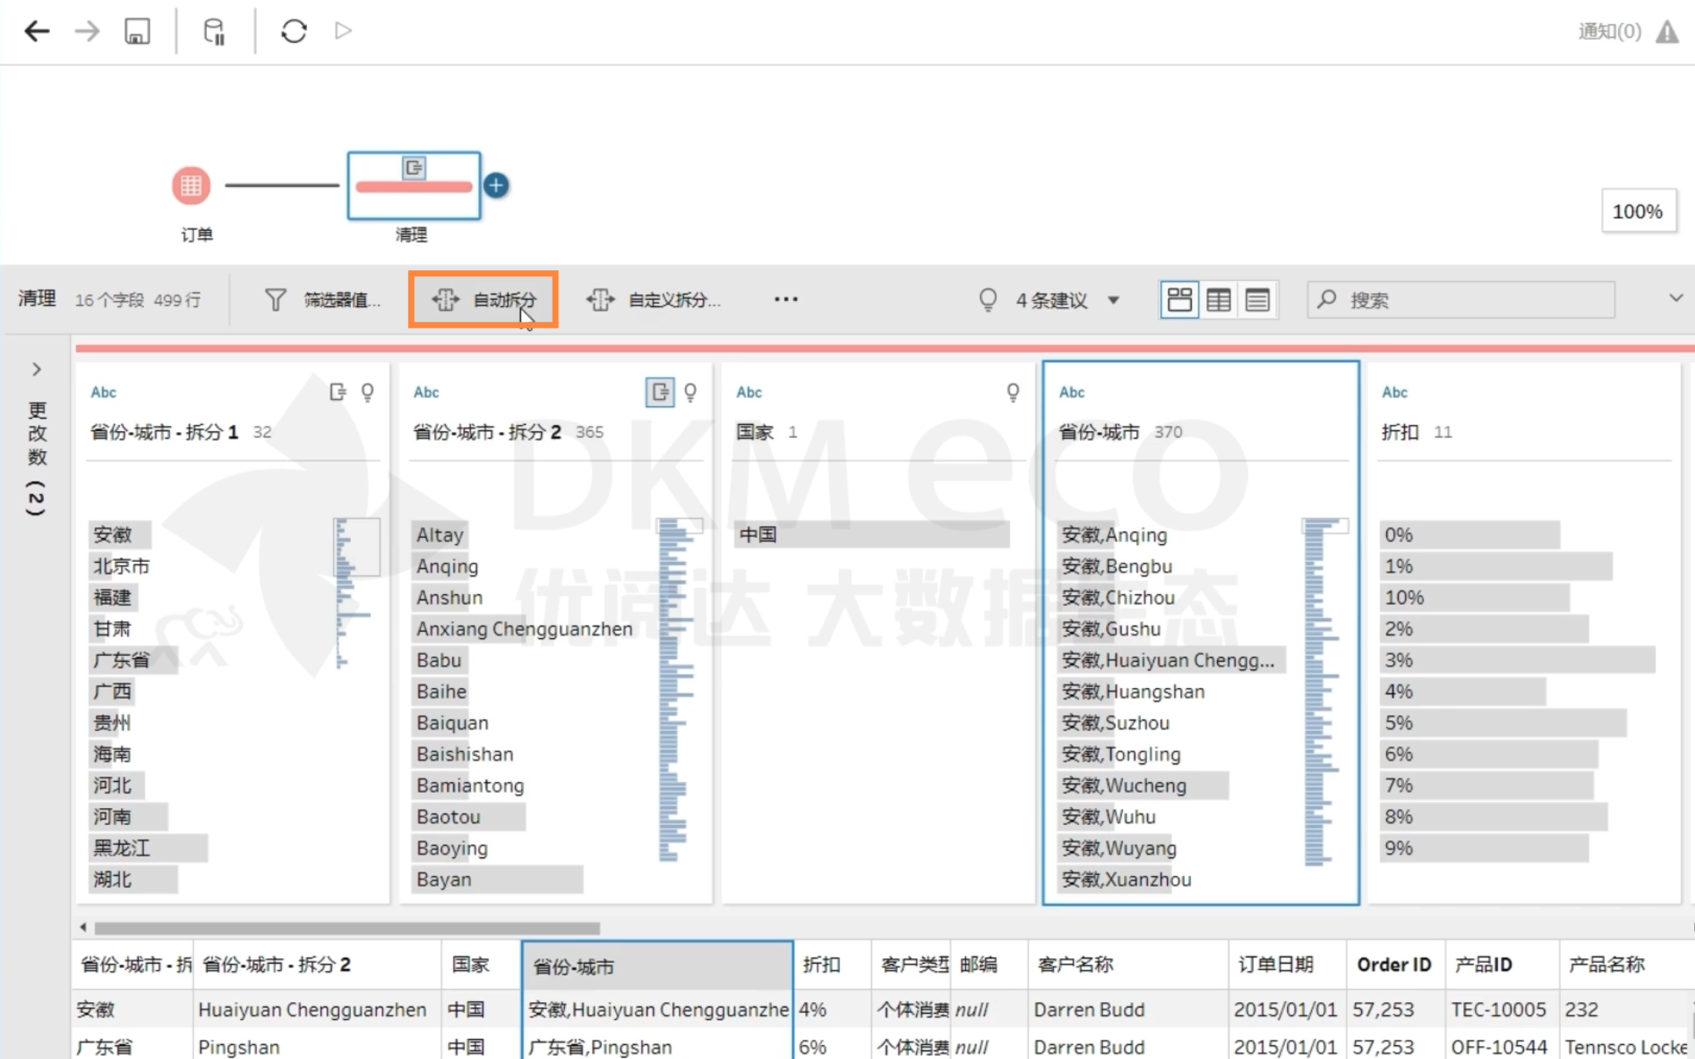The image size is (1695, 1059).
Task: Switch to list view
Action: click(1258, 299)
